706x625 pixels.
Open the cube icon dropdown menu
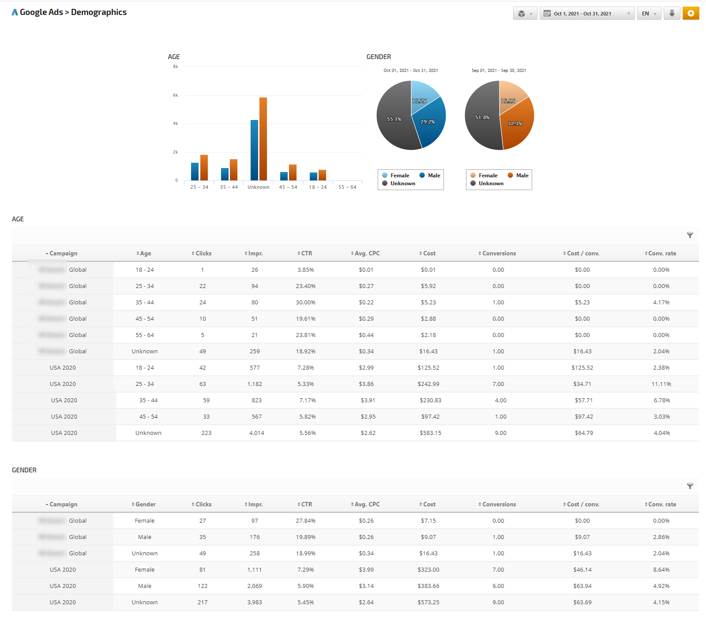[525, 14]
